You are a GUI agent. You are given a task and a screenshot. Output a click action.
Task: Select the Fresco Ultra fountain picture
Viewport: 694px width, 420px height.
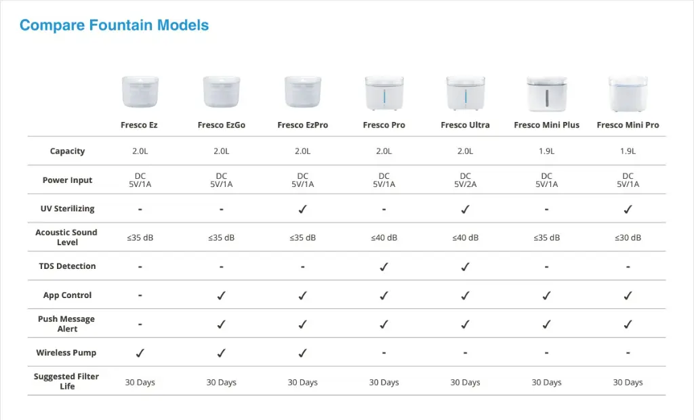tap(465, 93)
